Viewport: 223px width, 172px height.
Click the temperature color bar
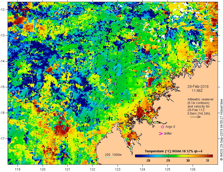(x=174, y=156)
